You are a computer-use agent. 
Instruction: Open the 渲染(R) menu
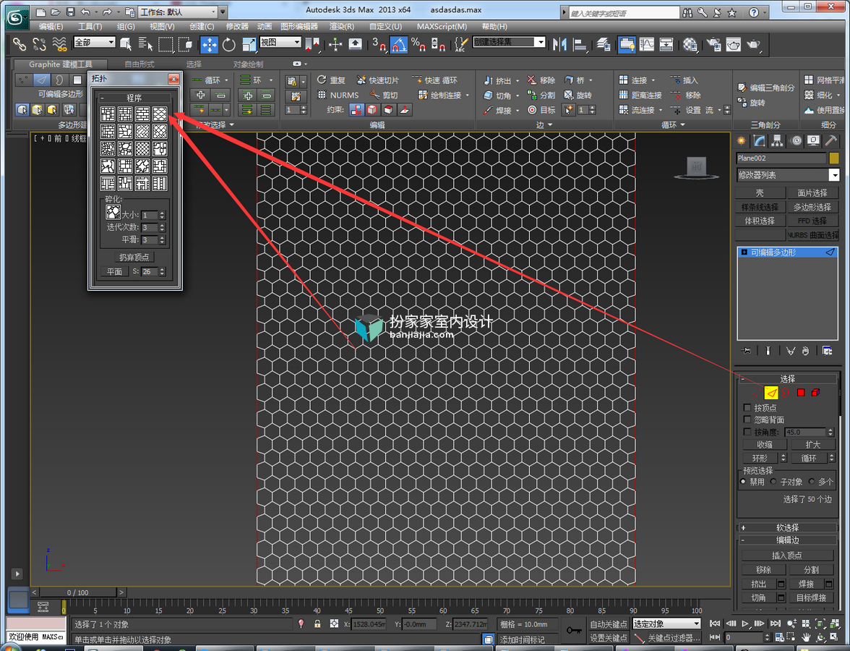tap(341, 26)
